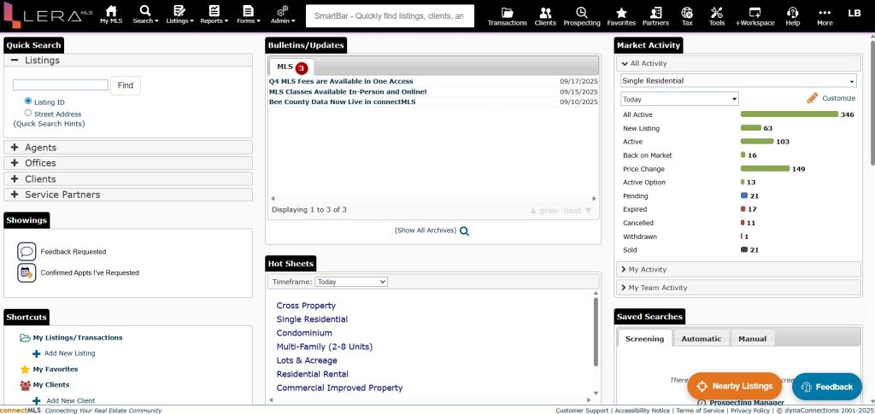Click the Customize pencil icon
Screen dimensions: 875x414
click(x=813, y=98)
